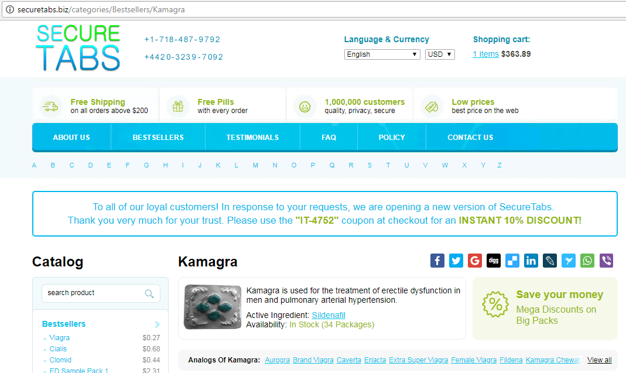This screenshot has height=373, width=626.
Task: Click the Kamagra product thumbnail image
Action: coord(213,307)
